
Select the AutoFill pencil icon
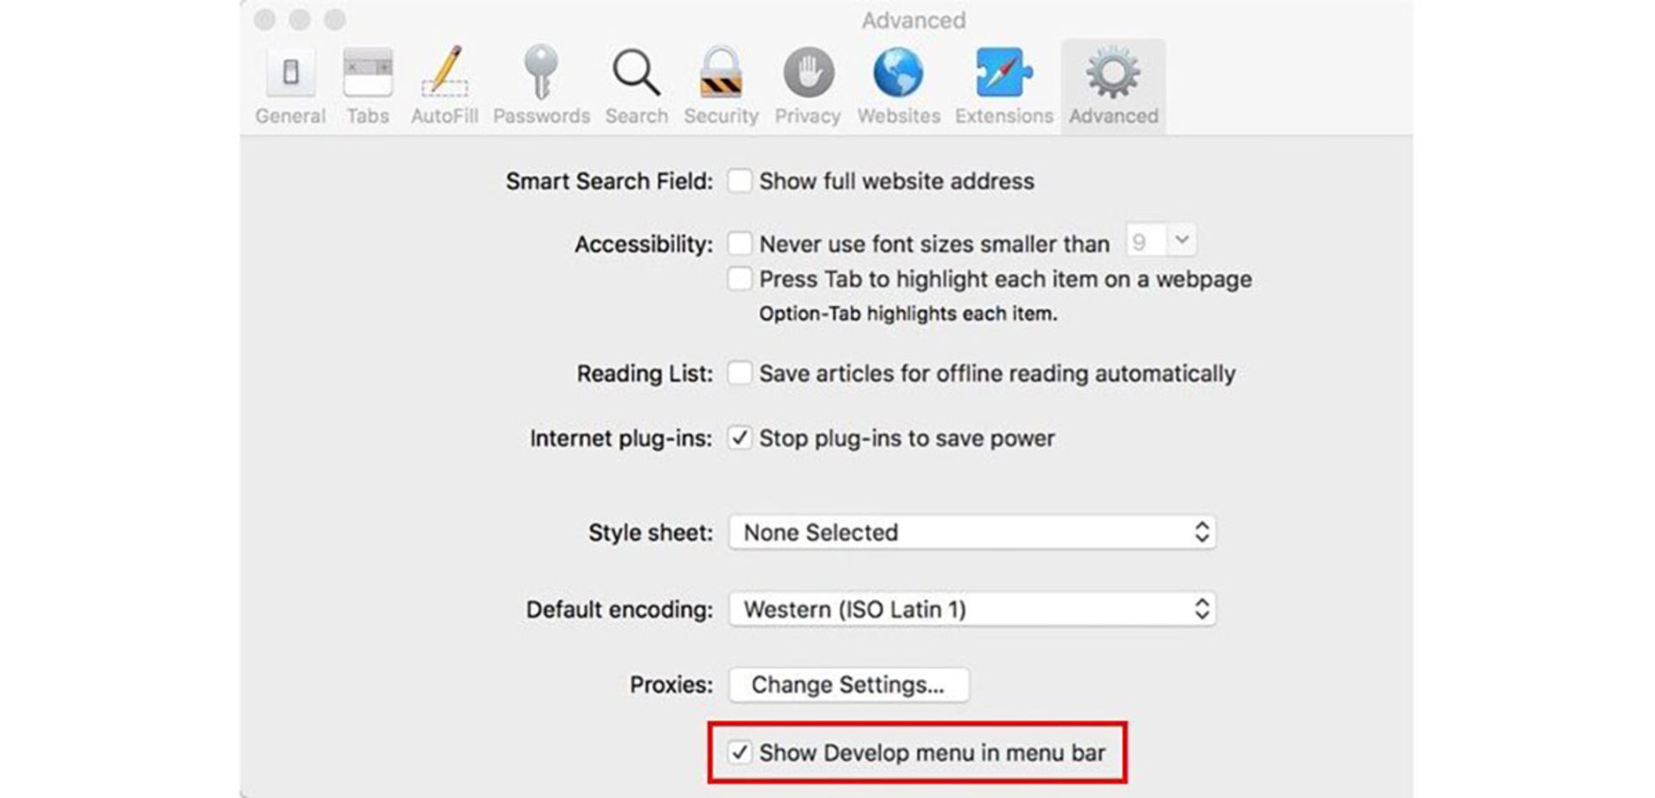445,73
